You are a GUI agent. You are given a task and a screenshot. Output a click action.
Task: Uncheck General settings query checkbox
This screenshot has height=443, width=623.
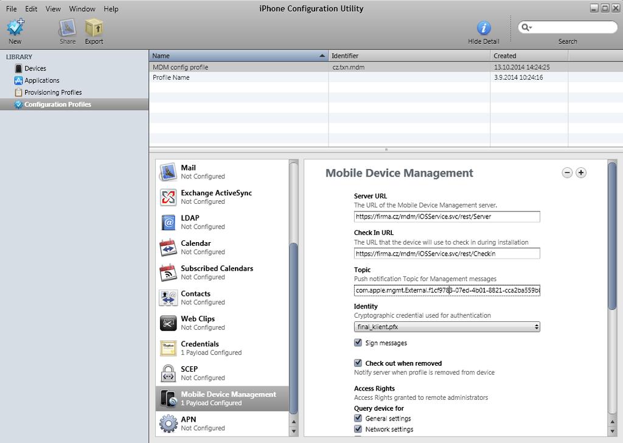point(358,418)
